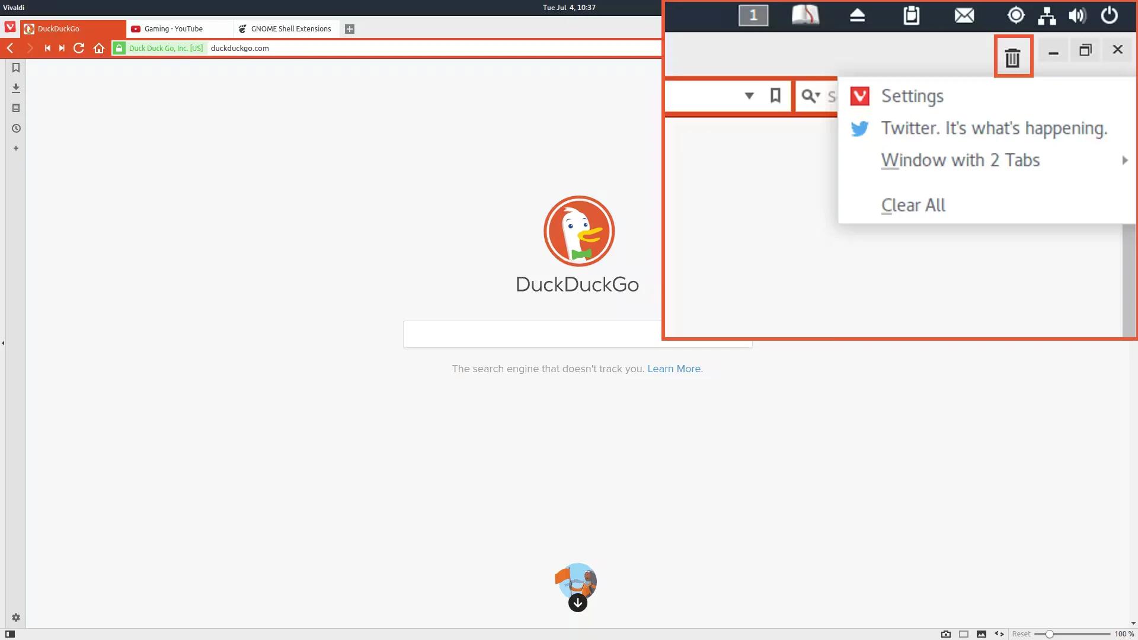Click the volume icon in system tray
Screen dimensions: 1138x640
pyautogui.click(x=1077, y=14)
